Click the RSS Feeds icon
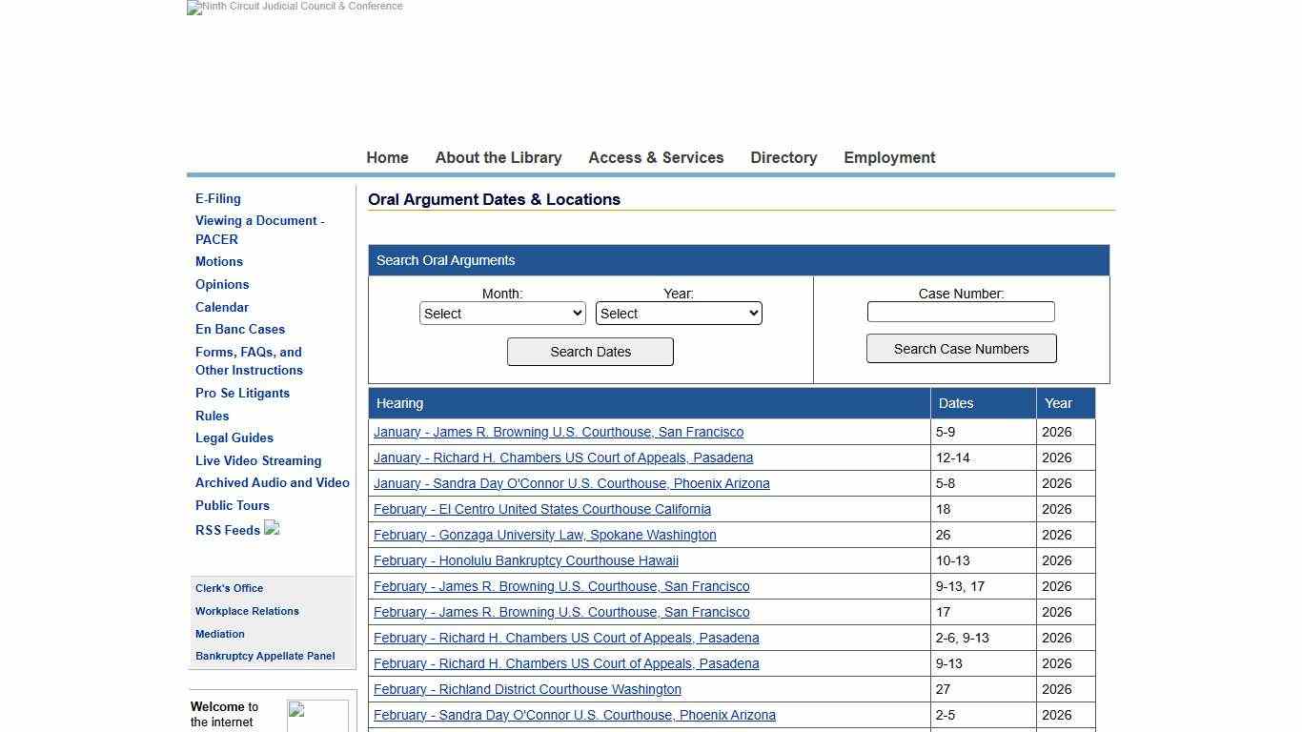The width and height of the screenshot is (1302, 732). [272, 528]
